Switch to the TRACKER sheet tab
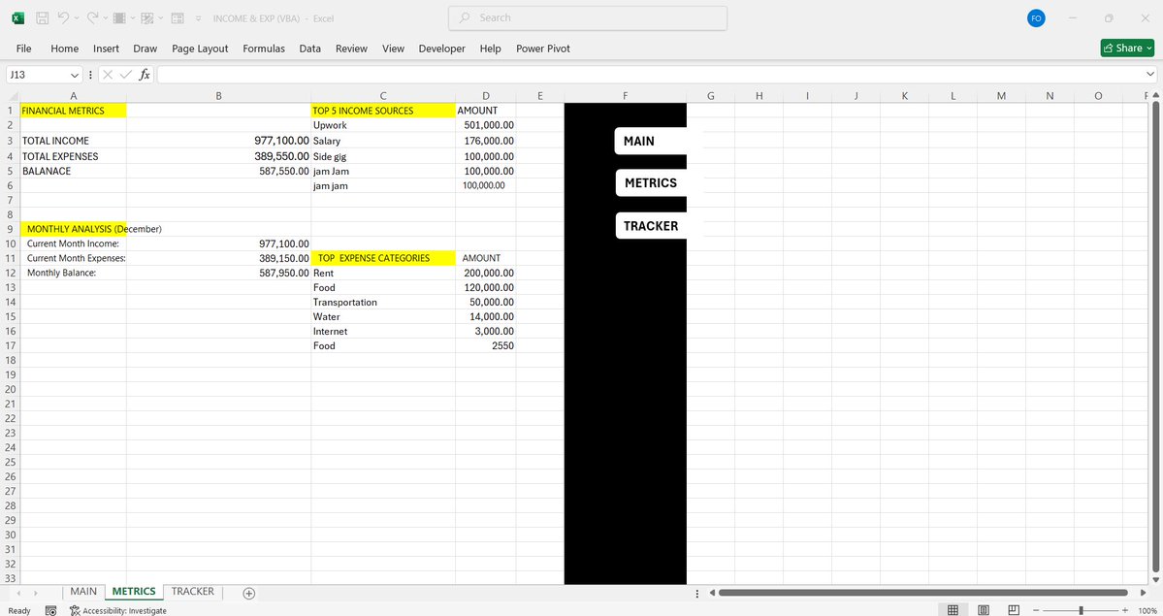Image resolution: width=1163 pixels, height=616 pixels. point(193,592)
